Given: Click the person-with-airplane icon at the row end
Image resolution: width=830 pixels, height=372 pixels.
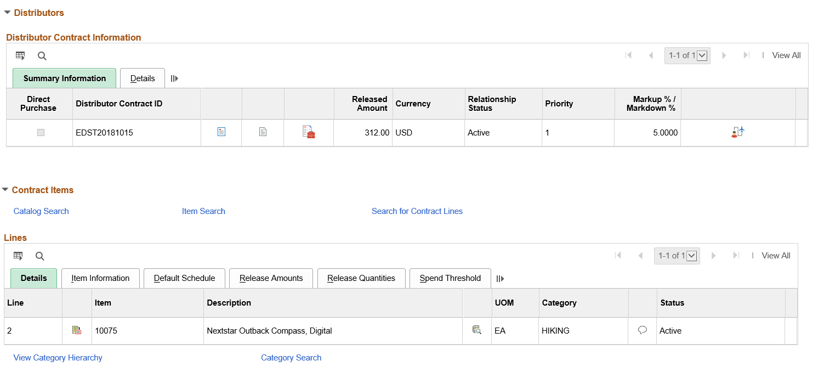Looking at the screenshot, I should pyautogui.click(x=737, y=132).
